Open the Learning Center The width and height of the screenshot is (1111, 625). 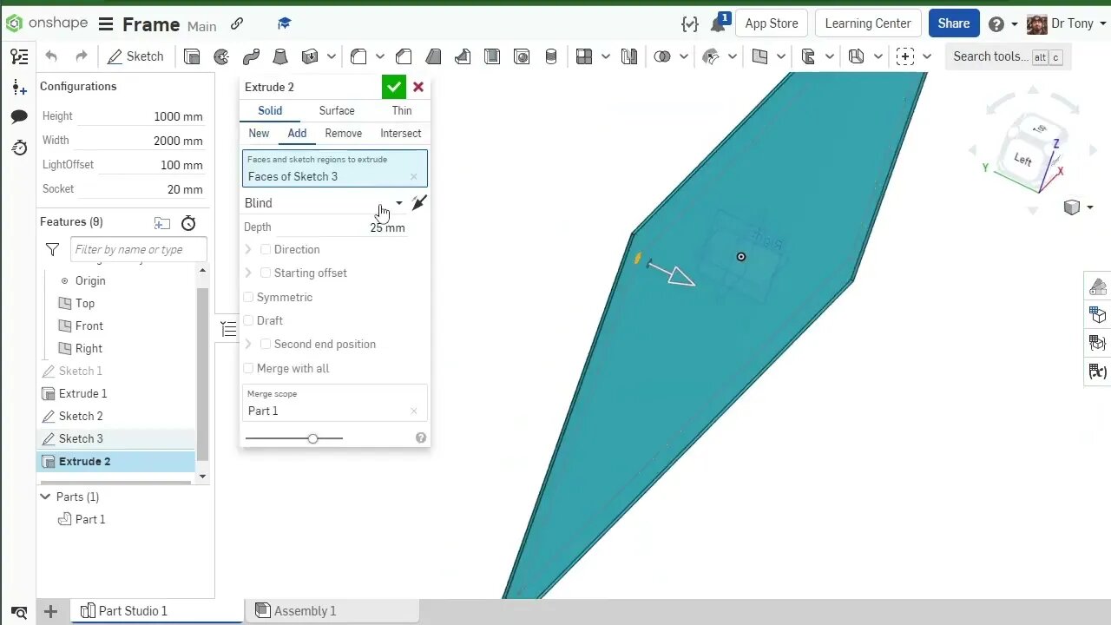868,23
